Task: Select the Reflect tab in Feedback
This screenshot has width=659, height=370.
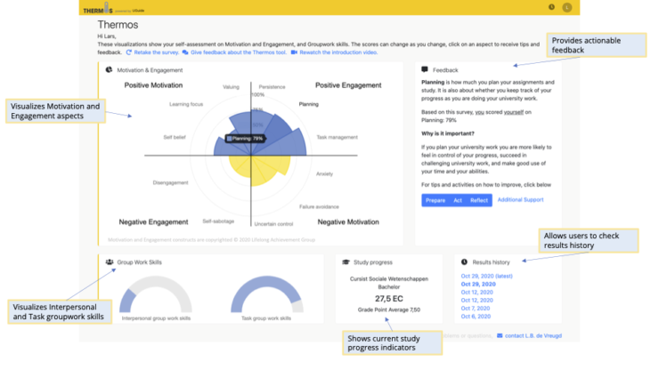Action: (478, 200)
